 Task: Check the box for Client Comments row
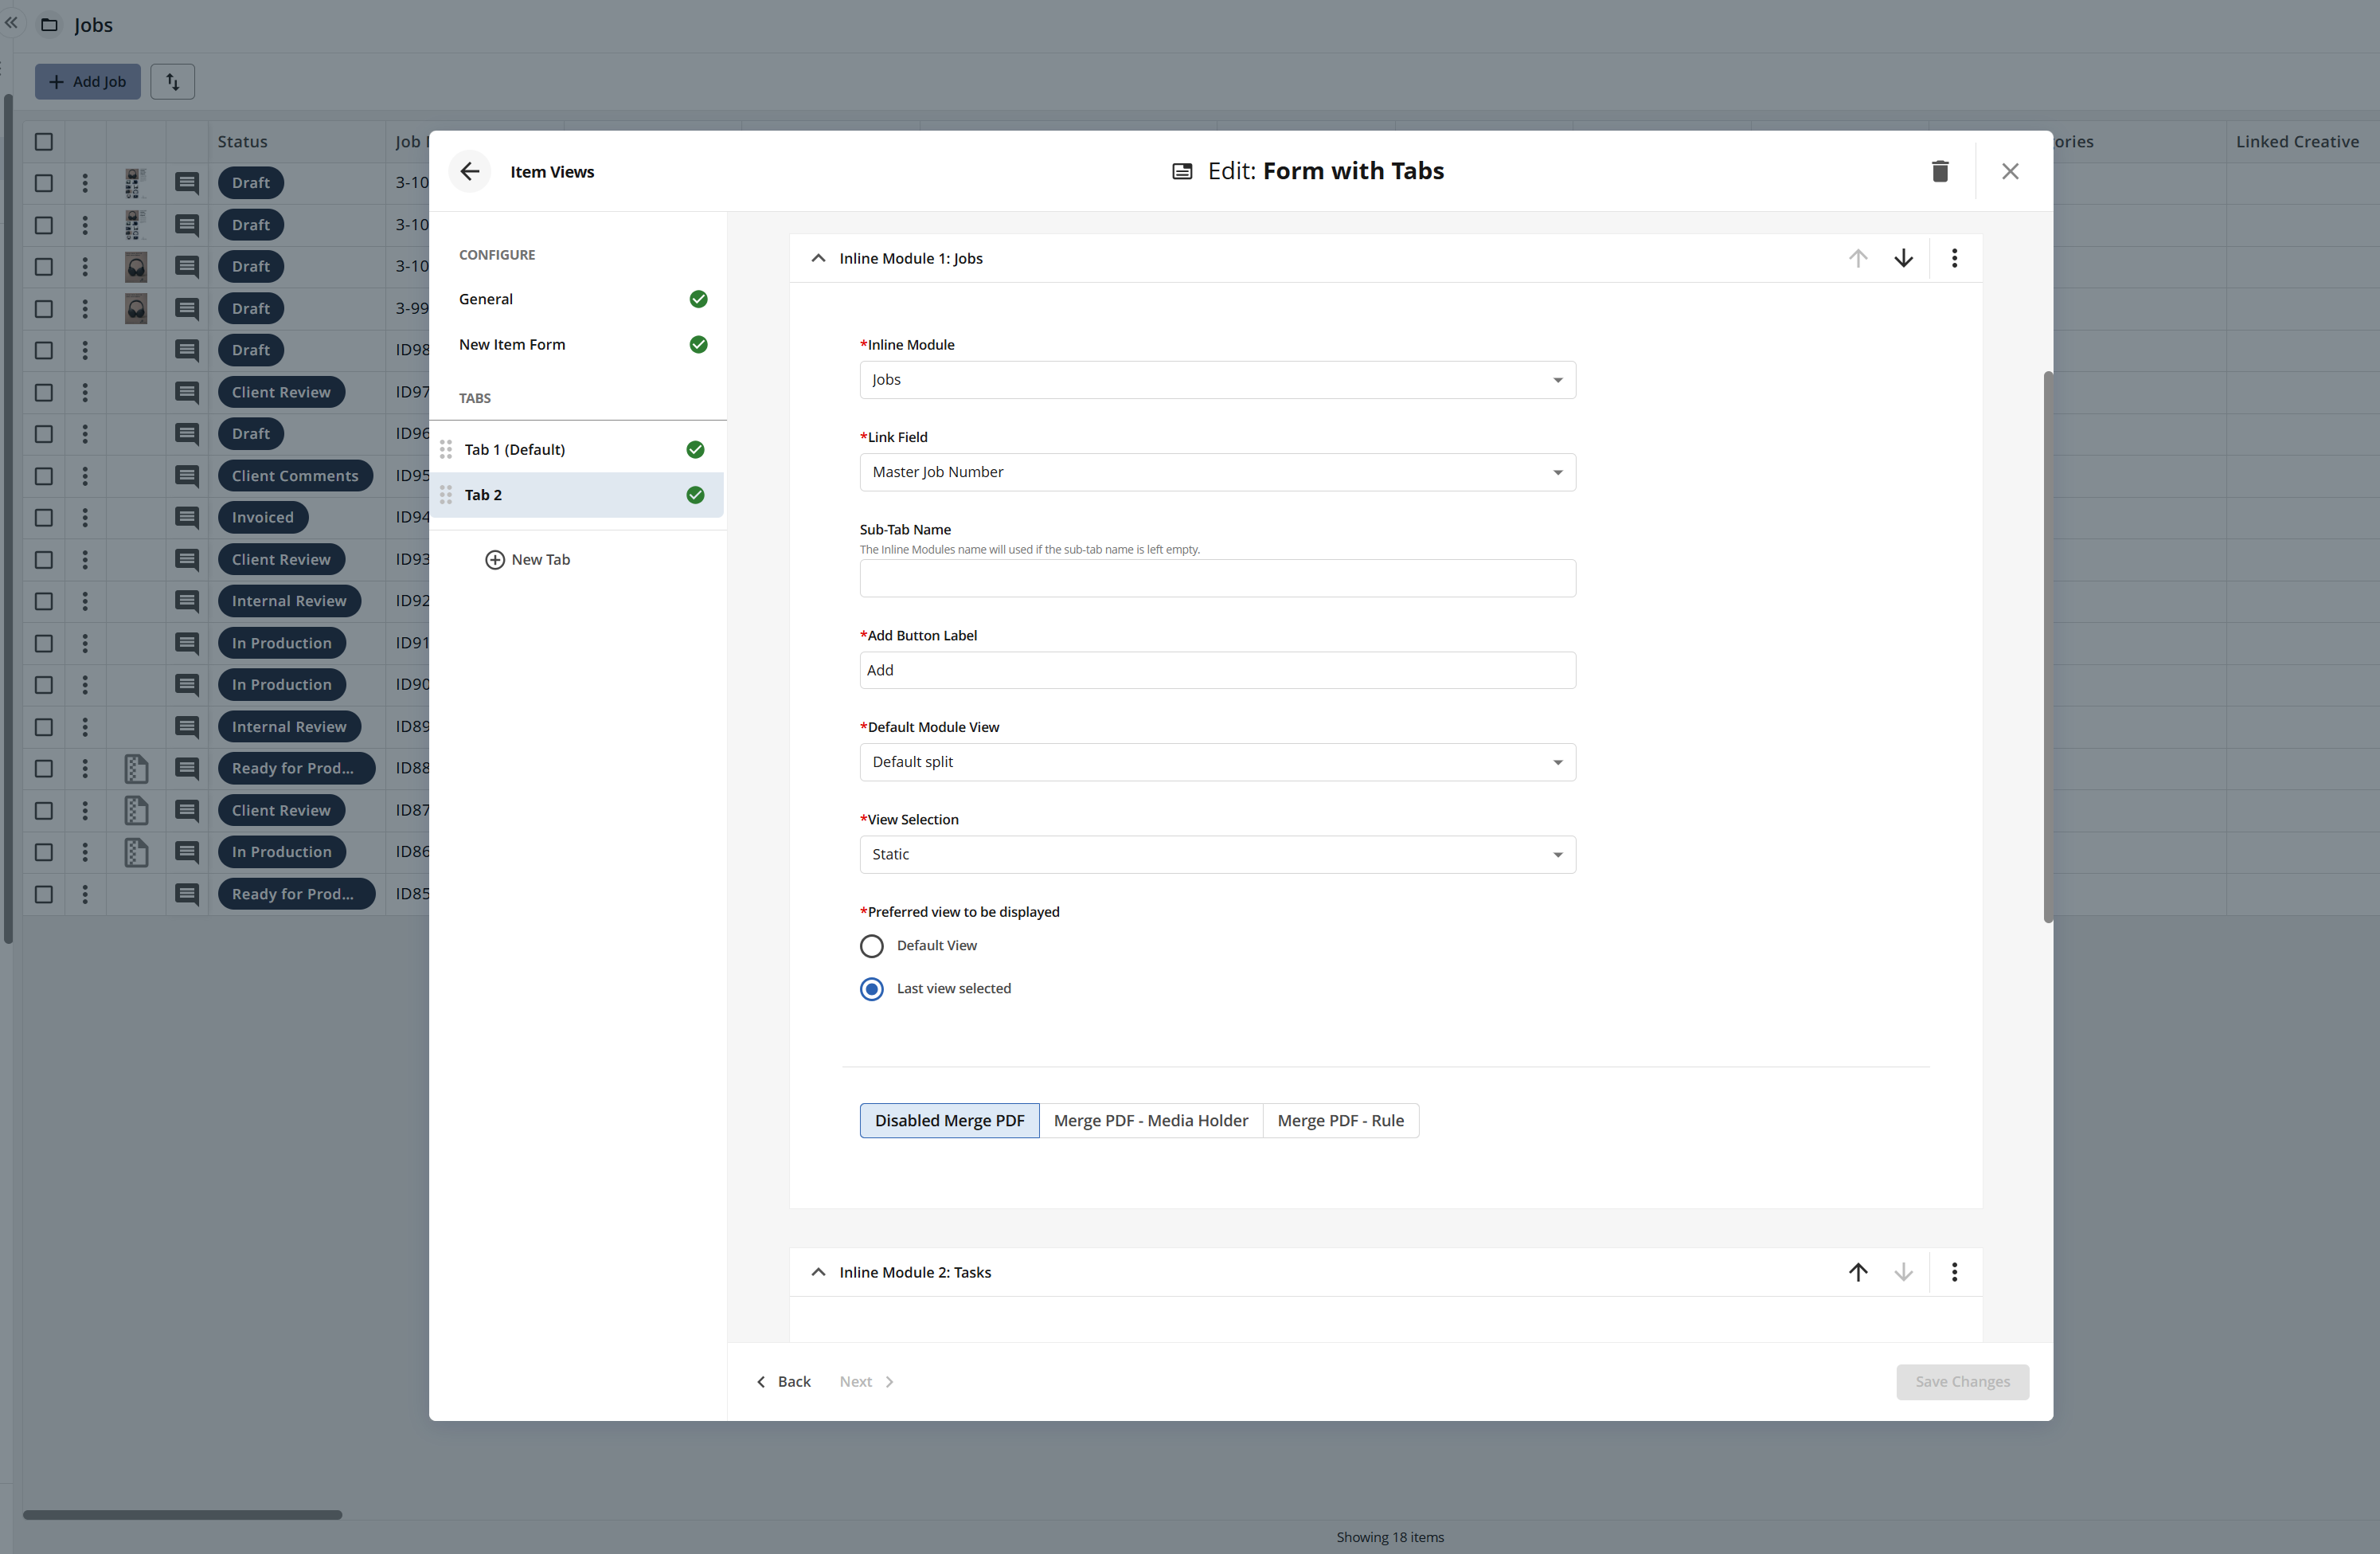pyautogui.click(x=44, y=476)
